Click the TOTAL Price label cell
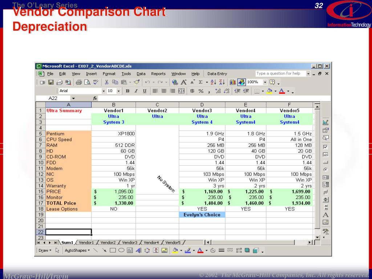The image size is (372, 279). 68,203
